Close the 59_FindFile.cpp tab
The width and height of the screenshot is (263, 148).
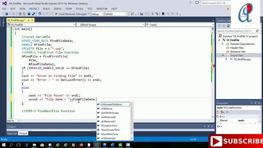click(32, 20)
